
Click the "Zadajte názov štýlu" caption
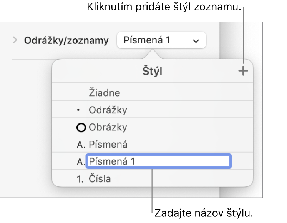coord(204,212)
